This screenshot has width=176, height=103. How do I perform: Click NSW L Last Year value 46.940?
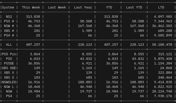86,87
